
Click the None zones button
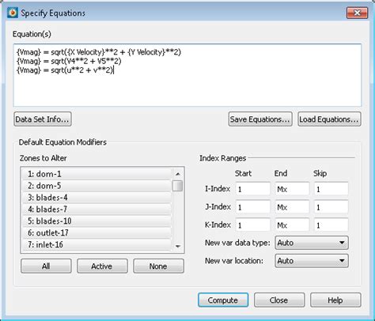(158, 266)
